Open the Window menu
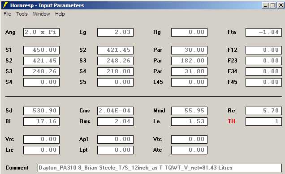 tap(41, 14)
